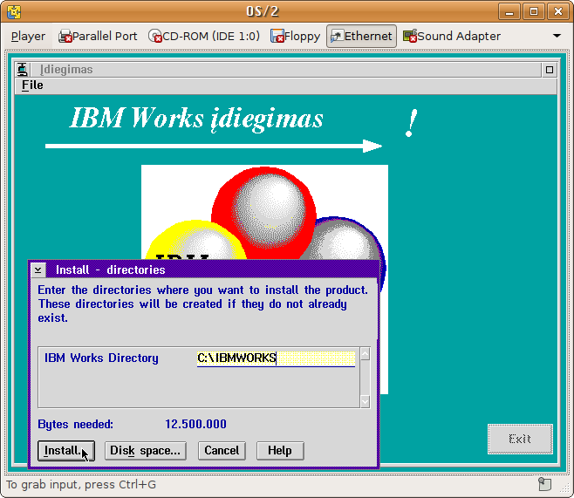Click the status bar device icon
Viewport: 574px width, 498px height.
(544, 484)
